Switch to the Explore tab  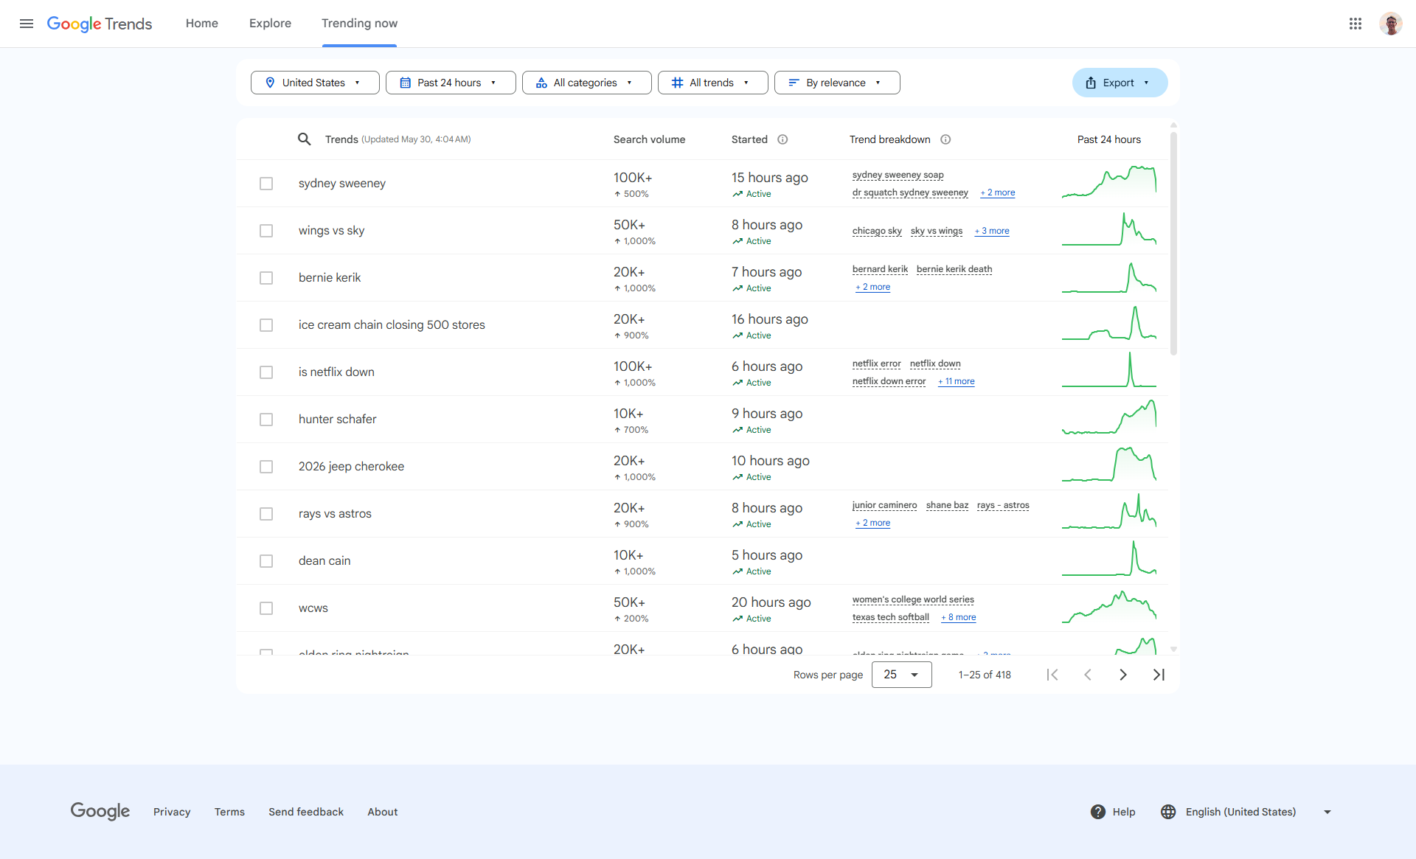[270, 24]
